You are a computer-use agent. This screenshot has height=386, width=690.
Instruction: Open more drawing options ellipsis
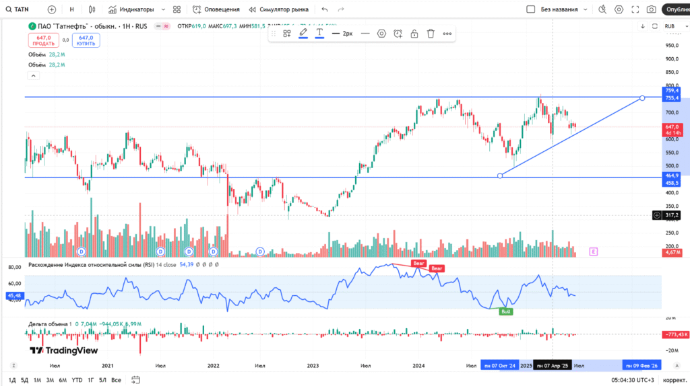pyautogui.click(x=447, y=34)
